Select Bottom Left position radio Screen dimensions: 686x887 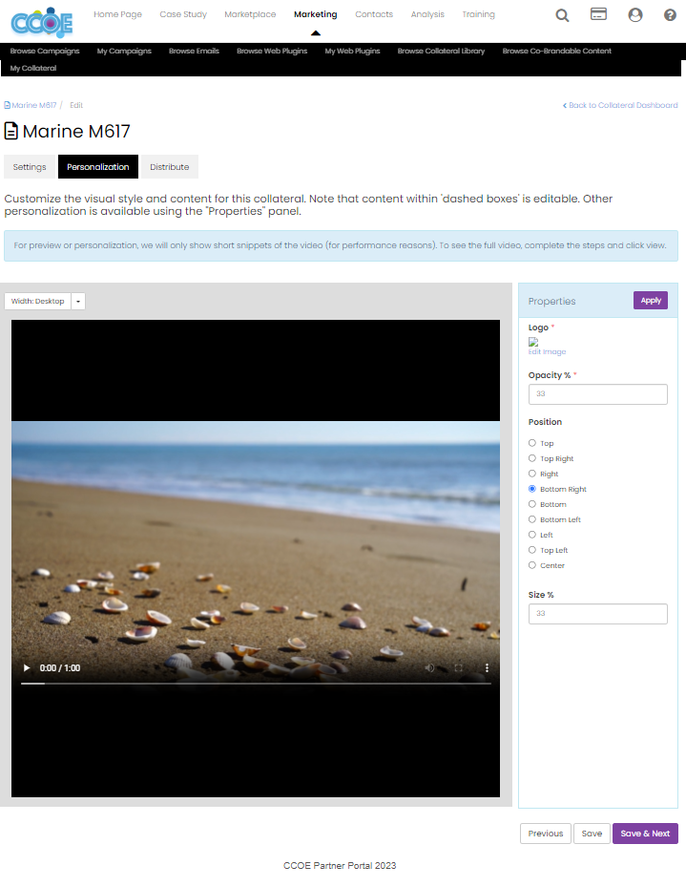pos(531,519)
